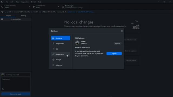Screen dimensions: 173x97
Task: Click the Git section icon
Action: click(x=54, y=49)
